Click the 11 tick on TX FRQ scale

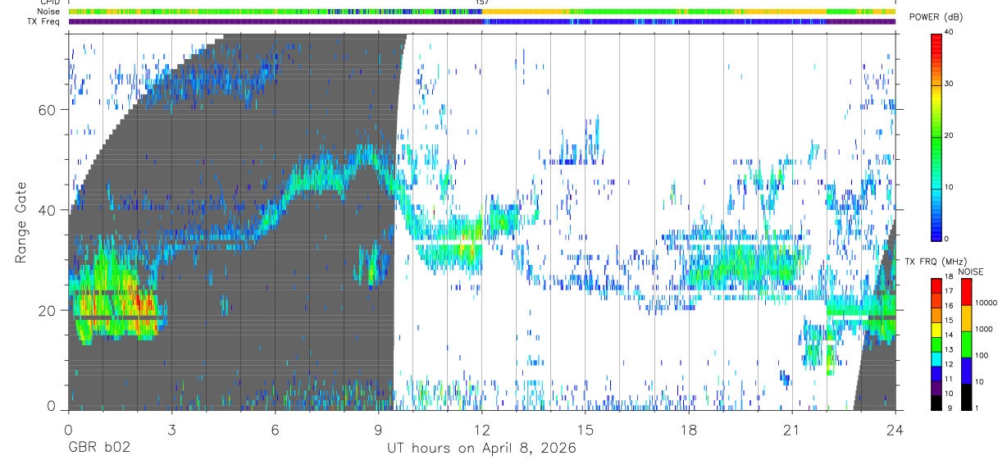(x=949, y=380)
